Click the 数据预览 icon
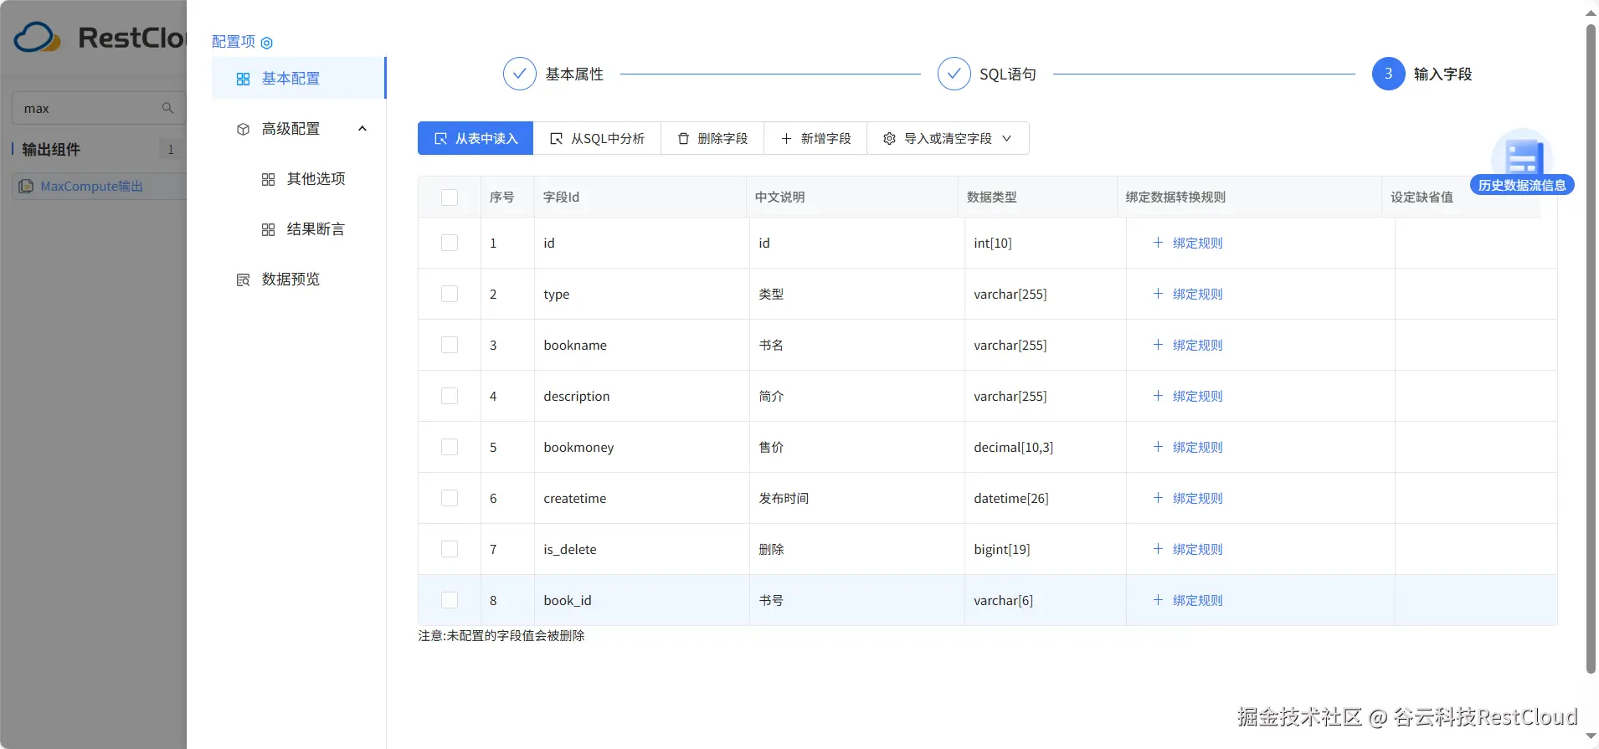1599x749 pixels. coord(243,280)
